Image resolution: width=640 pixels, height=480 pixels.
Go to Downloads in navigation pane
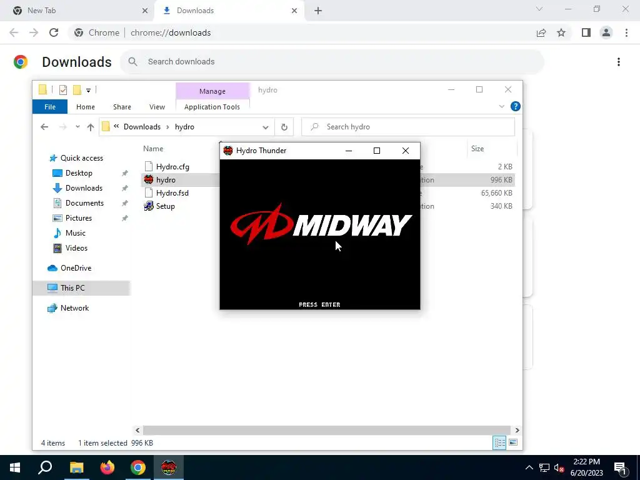click(x=84, y=188)
